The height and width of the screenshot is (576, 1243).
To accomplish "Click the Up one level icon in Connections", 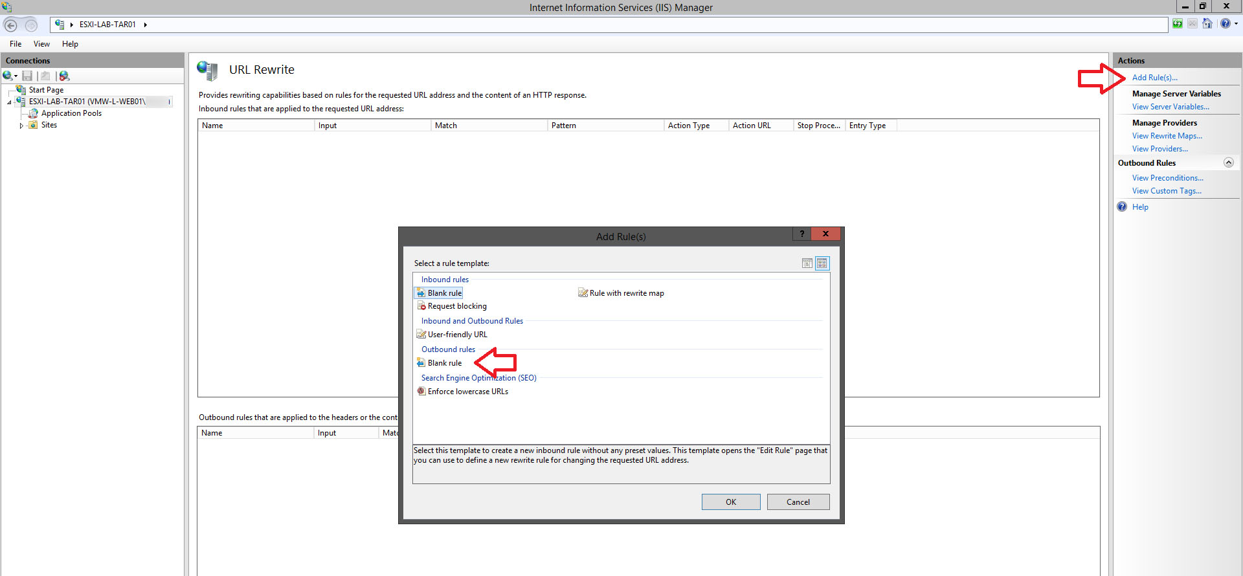I will pyautogui.click(x=45, y=76).
